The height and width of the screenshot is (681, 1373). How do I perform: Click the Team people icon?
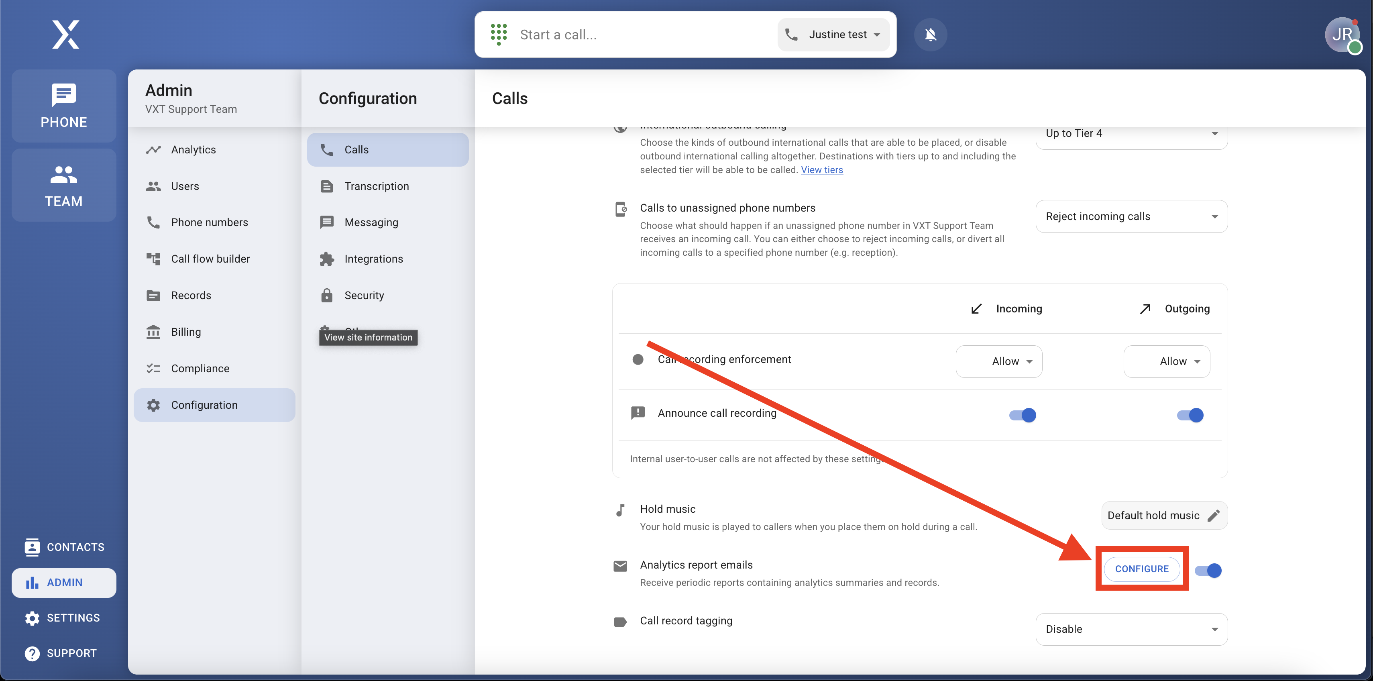pyautogui.click(x=63, y=174)
